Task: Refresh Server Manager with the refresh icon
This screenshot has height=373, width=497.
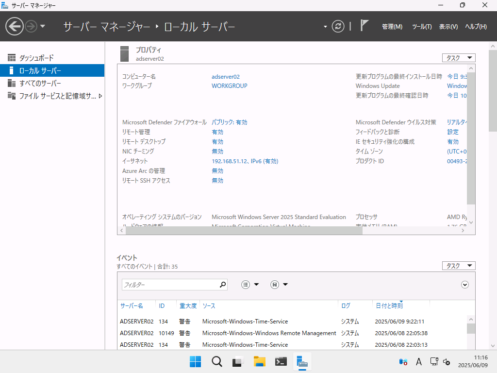Action: 338,26
